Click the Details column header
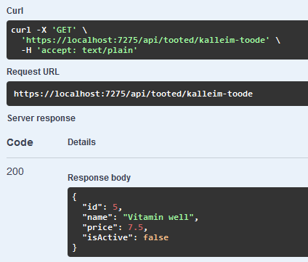This screenshot has width=308, height=262. (81, 142)
